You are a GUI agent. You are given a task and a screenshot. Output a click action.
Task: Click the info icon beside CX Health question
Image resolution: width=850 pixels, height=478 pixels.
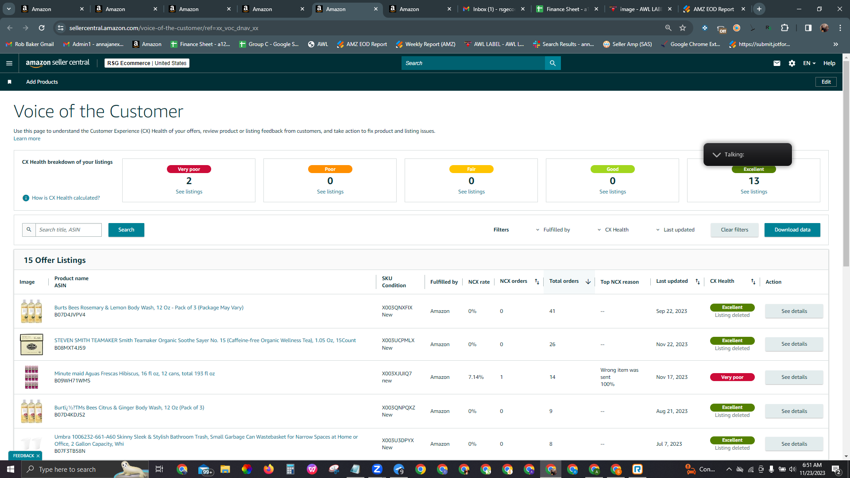(26, 198)
